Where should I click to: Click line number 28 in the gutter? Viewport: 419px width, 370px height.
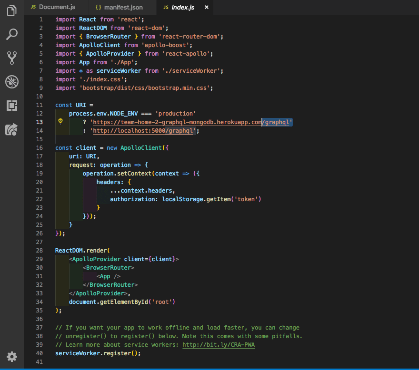40,251
